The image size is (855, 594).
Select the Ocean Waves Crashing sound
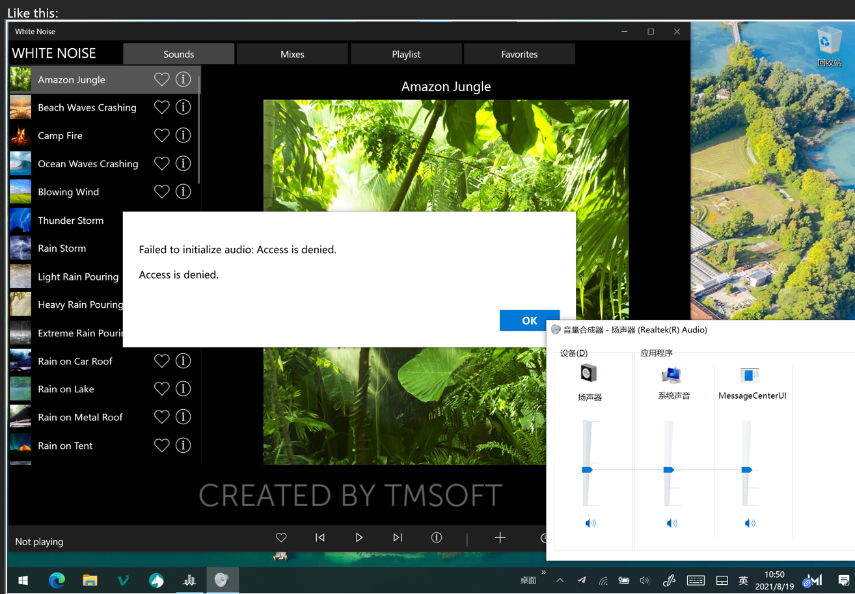[88, 163]
